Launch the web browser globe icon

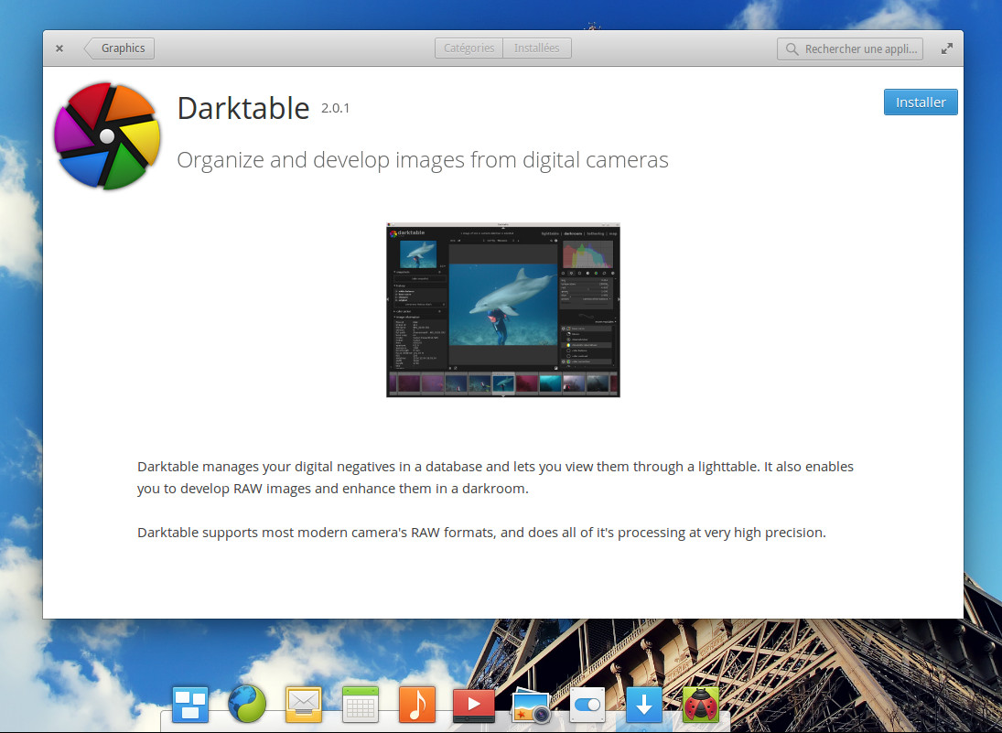click(x=247, y=704)
